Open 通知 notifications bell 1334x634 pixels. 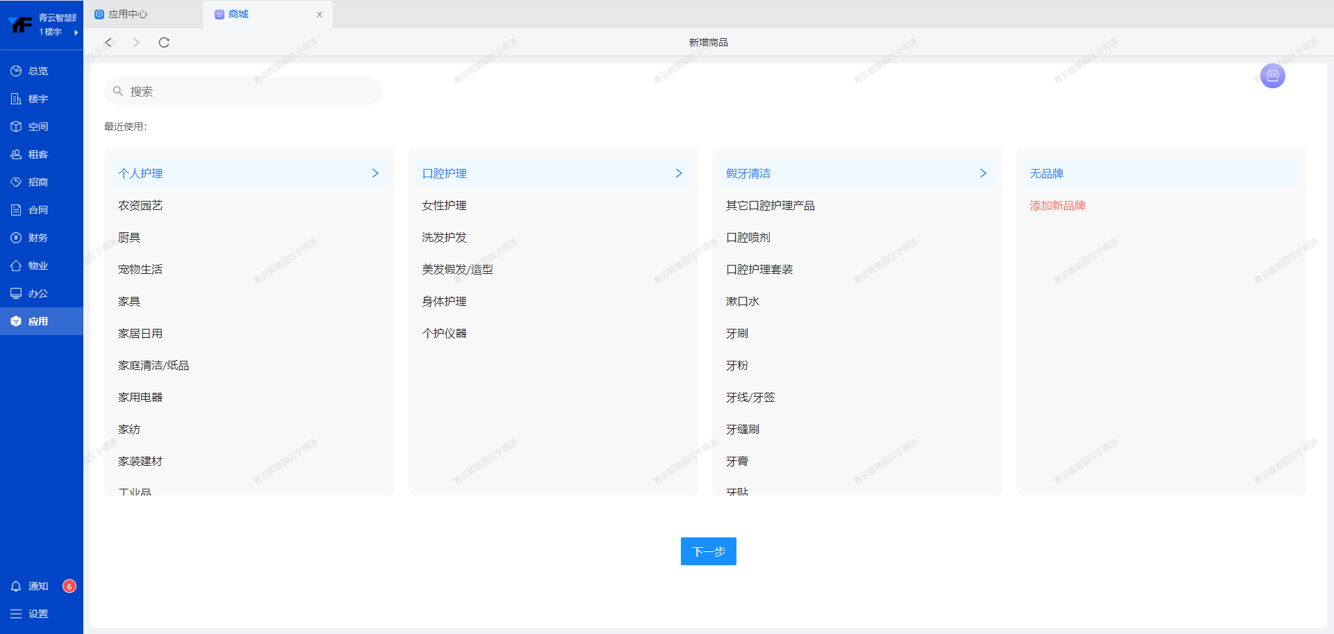[17, 586]
